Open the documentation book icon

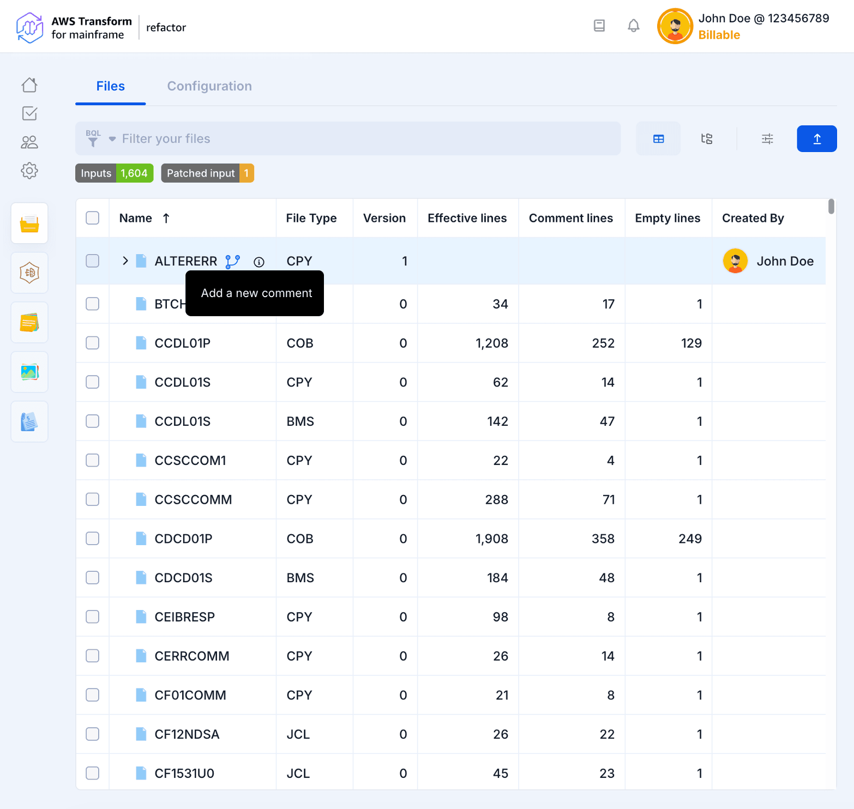click(599, 26)
